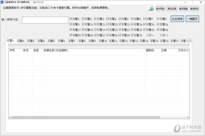The height and width of the screenshot is (136, 205).
Task: Toggle the 引擎13 checkbox
Action: [x=120, y=24]
